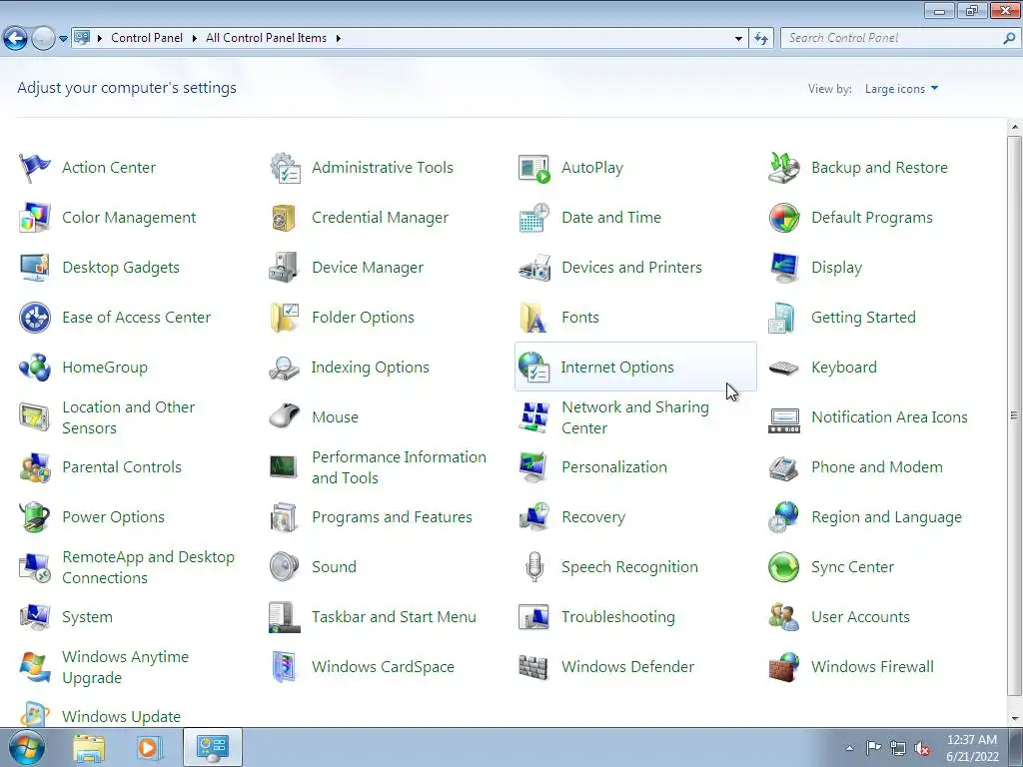This screenshot has height=767, width=1023.
Task: Click the Mouse icon
Action: click(285, 416)
